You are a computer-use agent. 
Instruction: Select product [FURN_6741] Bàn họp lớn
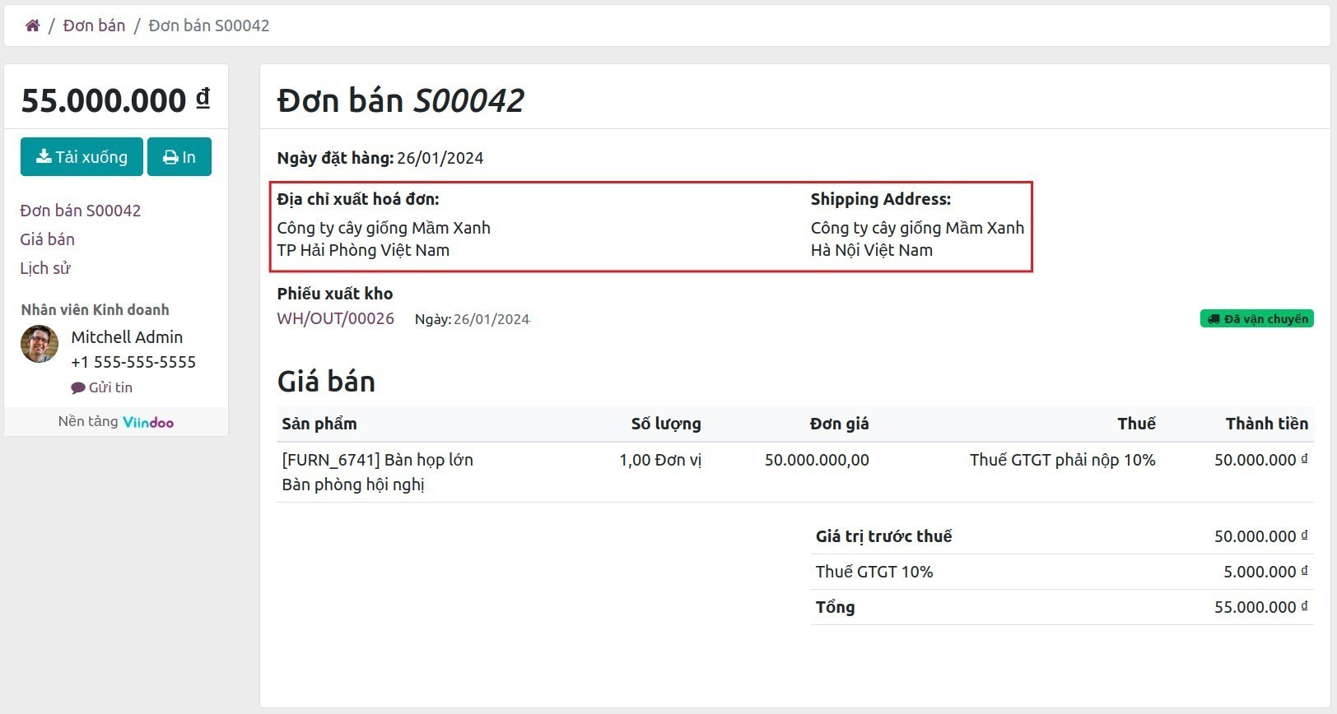[378, 460]
